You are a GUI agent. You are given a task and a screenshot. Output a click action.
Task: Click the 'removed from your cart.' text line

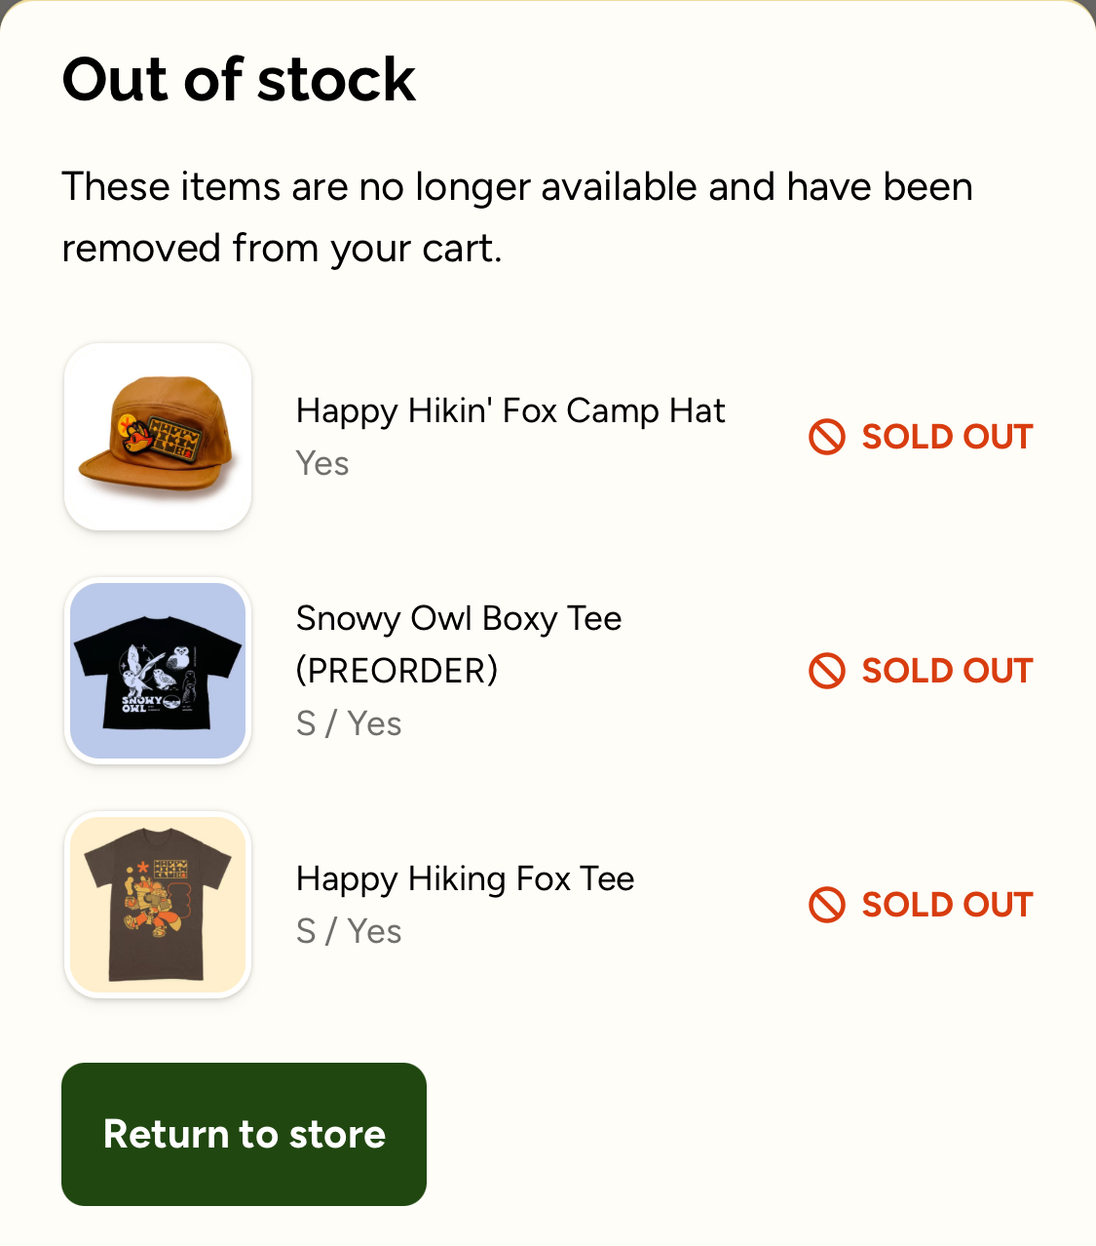(x=282, y=249)
